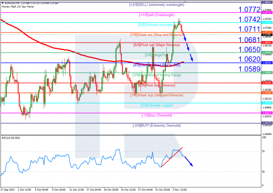This screenshot has width=273, height=193.
Task: Click the 31 Oct 20:00 time label
Action: tap(163, 190)
